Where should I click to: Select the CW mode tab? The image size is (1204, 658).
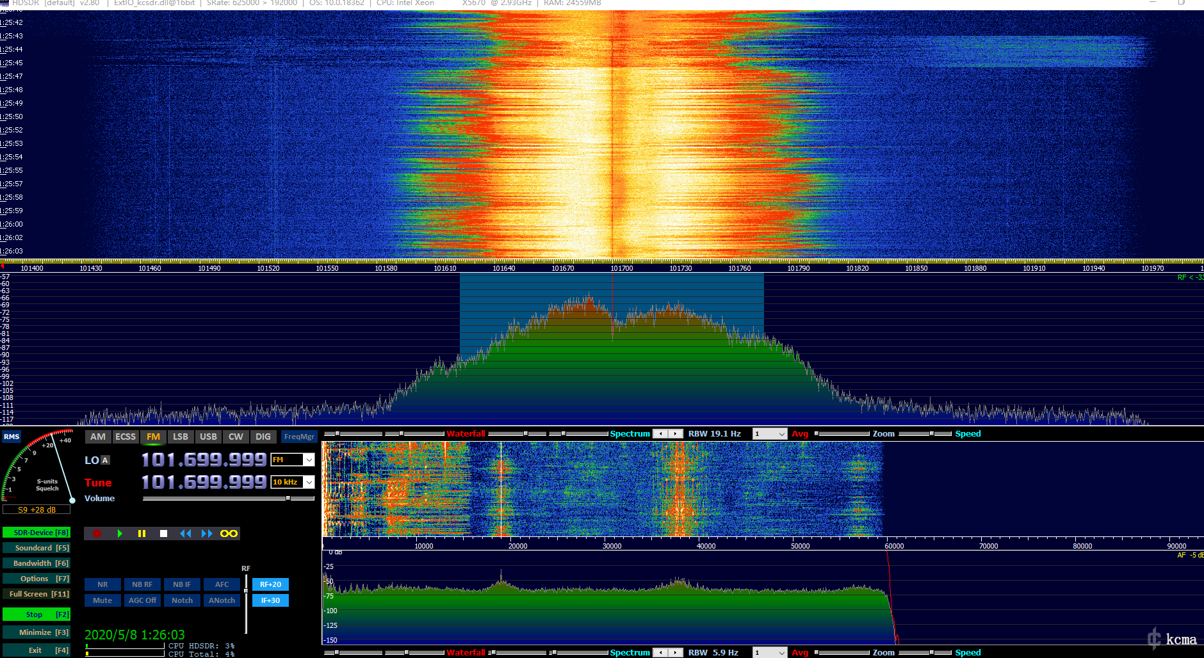(236, 437)
